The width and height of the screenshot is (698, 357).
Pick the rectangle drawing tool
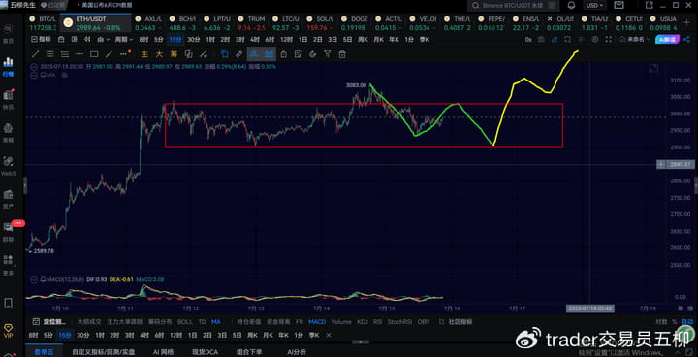[94, 54]
